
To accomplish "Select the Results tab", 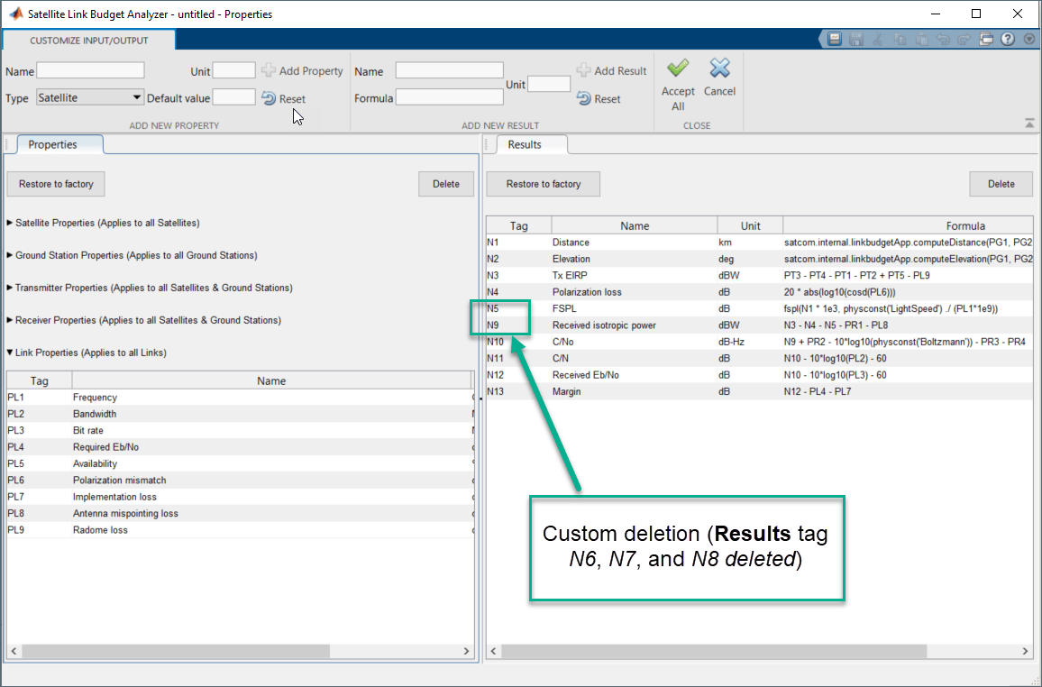I will [525, 144].
